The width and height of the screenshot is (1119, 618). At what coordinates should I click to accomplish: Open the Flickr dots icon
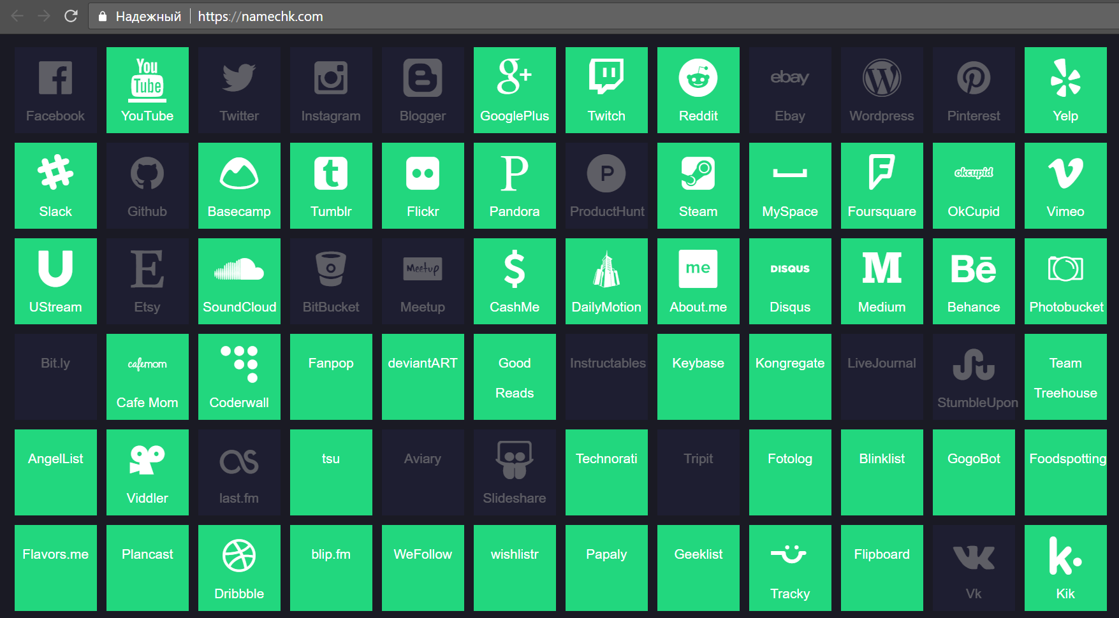423,173
